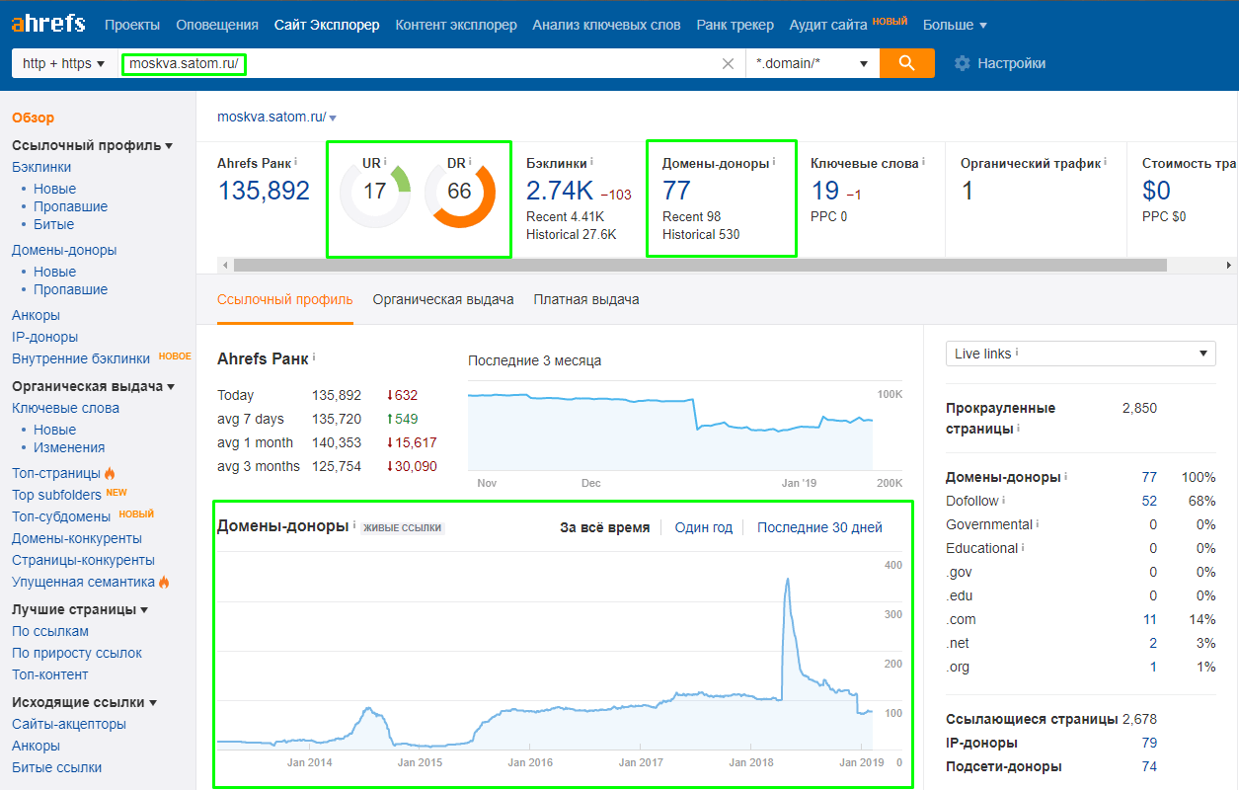Click the info icon next to DR
The image size is (1239, 790).
[x=470, y=162]
